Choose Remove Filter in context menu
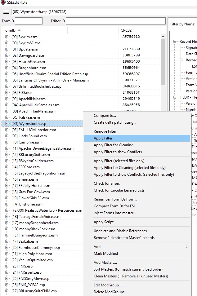197x296 pixels. (105, 131)
